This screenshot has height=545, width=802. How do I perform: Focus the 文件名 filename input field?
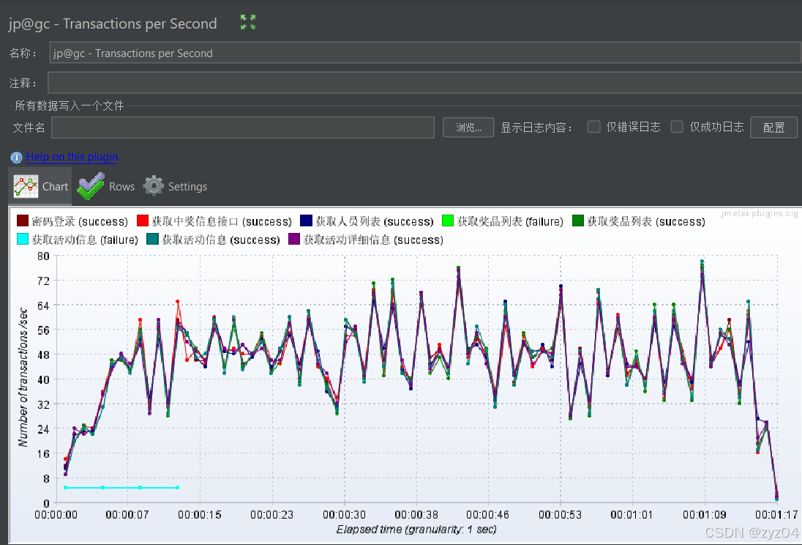[243, 127]
